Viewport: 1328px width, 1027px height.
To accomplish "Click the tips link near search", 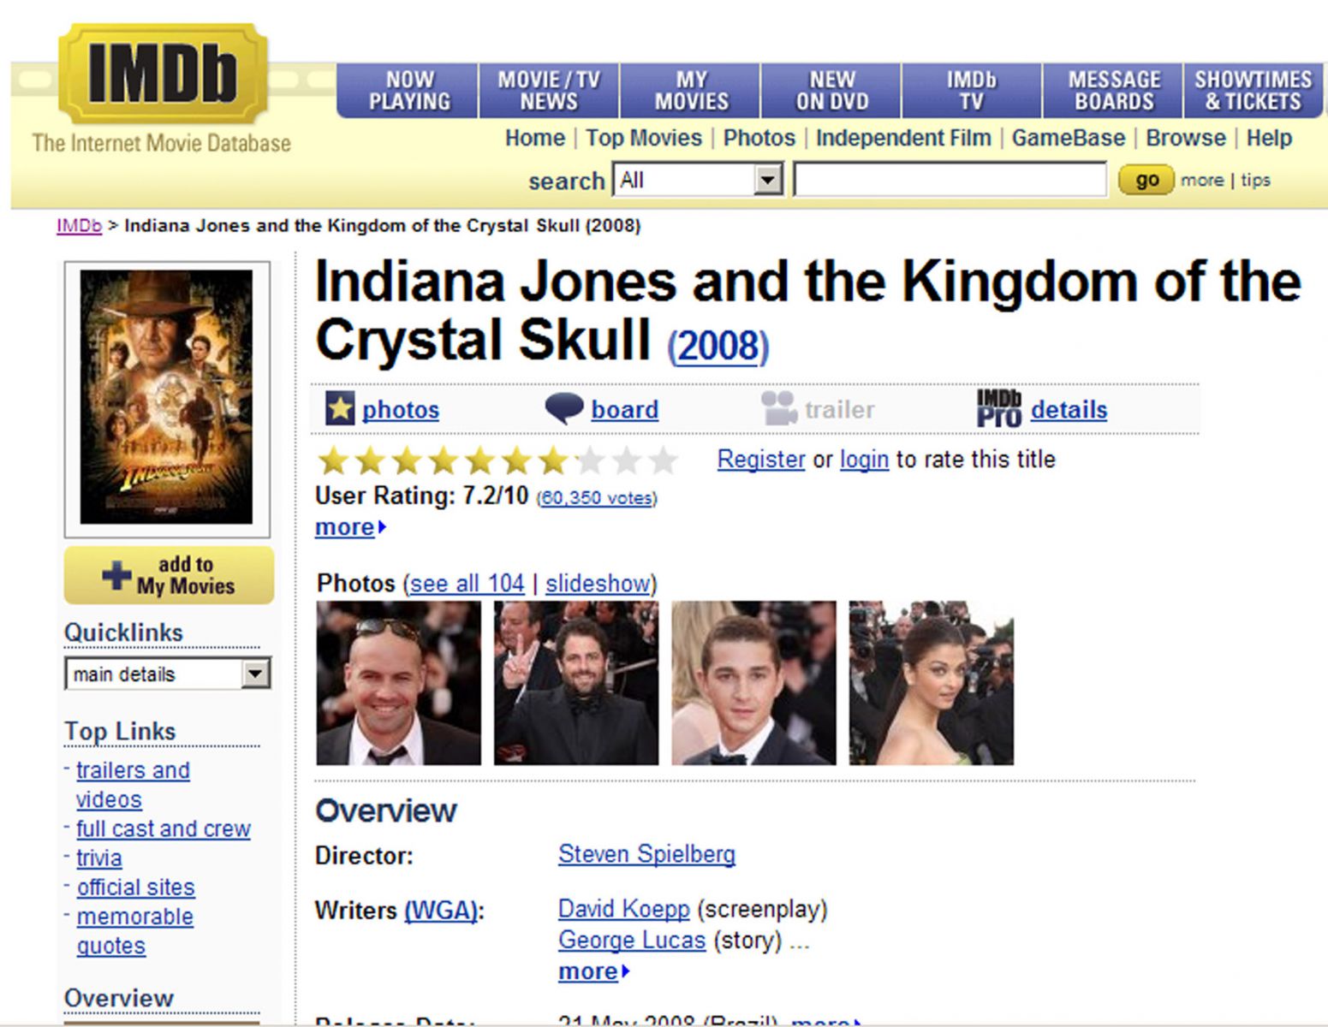I will coord(1255,180).
